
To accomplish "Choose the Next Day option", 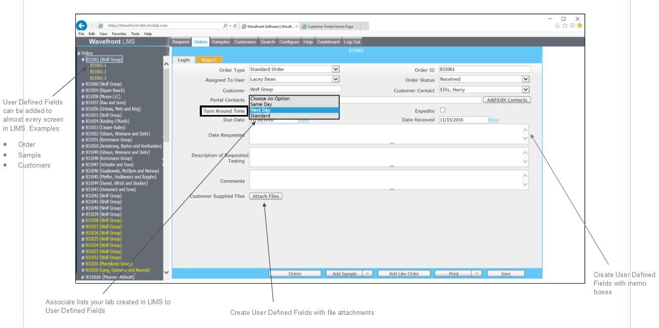I will (x=294, y=110).
